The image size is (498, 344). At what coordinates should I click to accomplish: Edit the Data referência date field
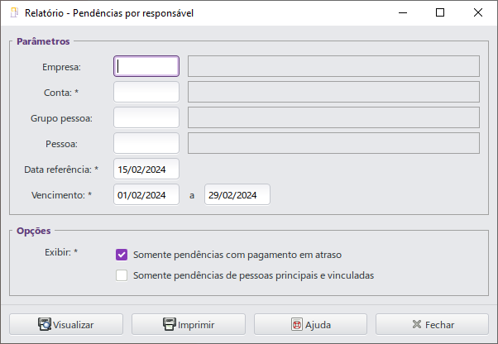click(146, 170)
